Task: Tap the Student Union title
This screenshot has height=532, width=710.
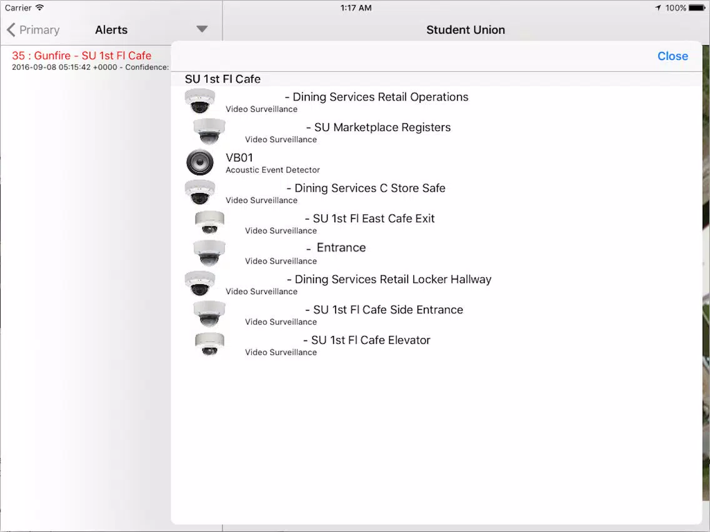Action: [x=466, y=30]
